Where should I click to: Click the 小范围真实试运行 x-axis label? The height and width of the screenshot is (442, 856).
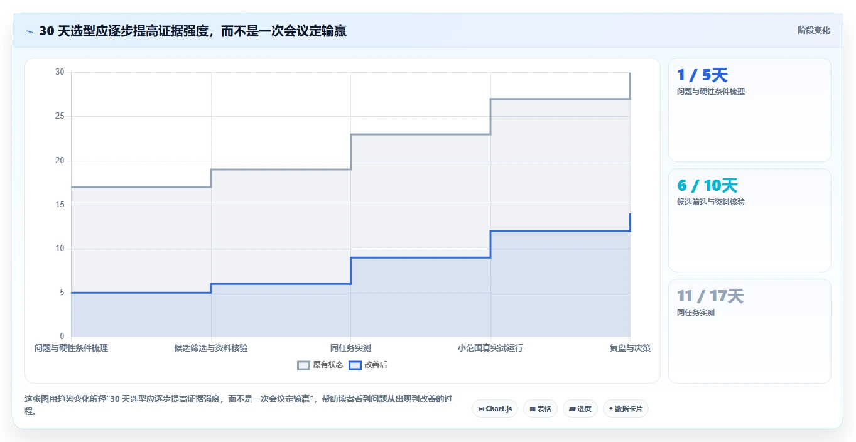(x=490, y=348)
